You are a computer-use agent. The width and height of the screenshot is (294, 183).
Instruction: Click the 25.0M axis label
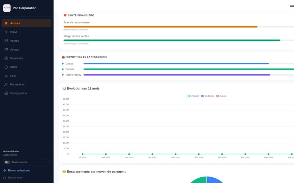pos(66,126)
